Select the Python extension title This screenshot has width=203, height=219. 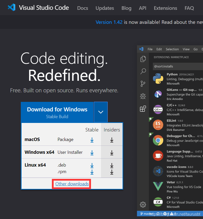(172, 74)
